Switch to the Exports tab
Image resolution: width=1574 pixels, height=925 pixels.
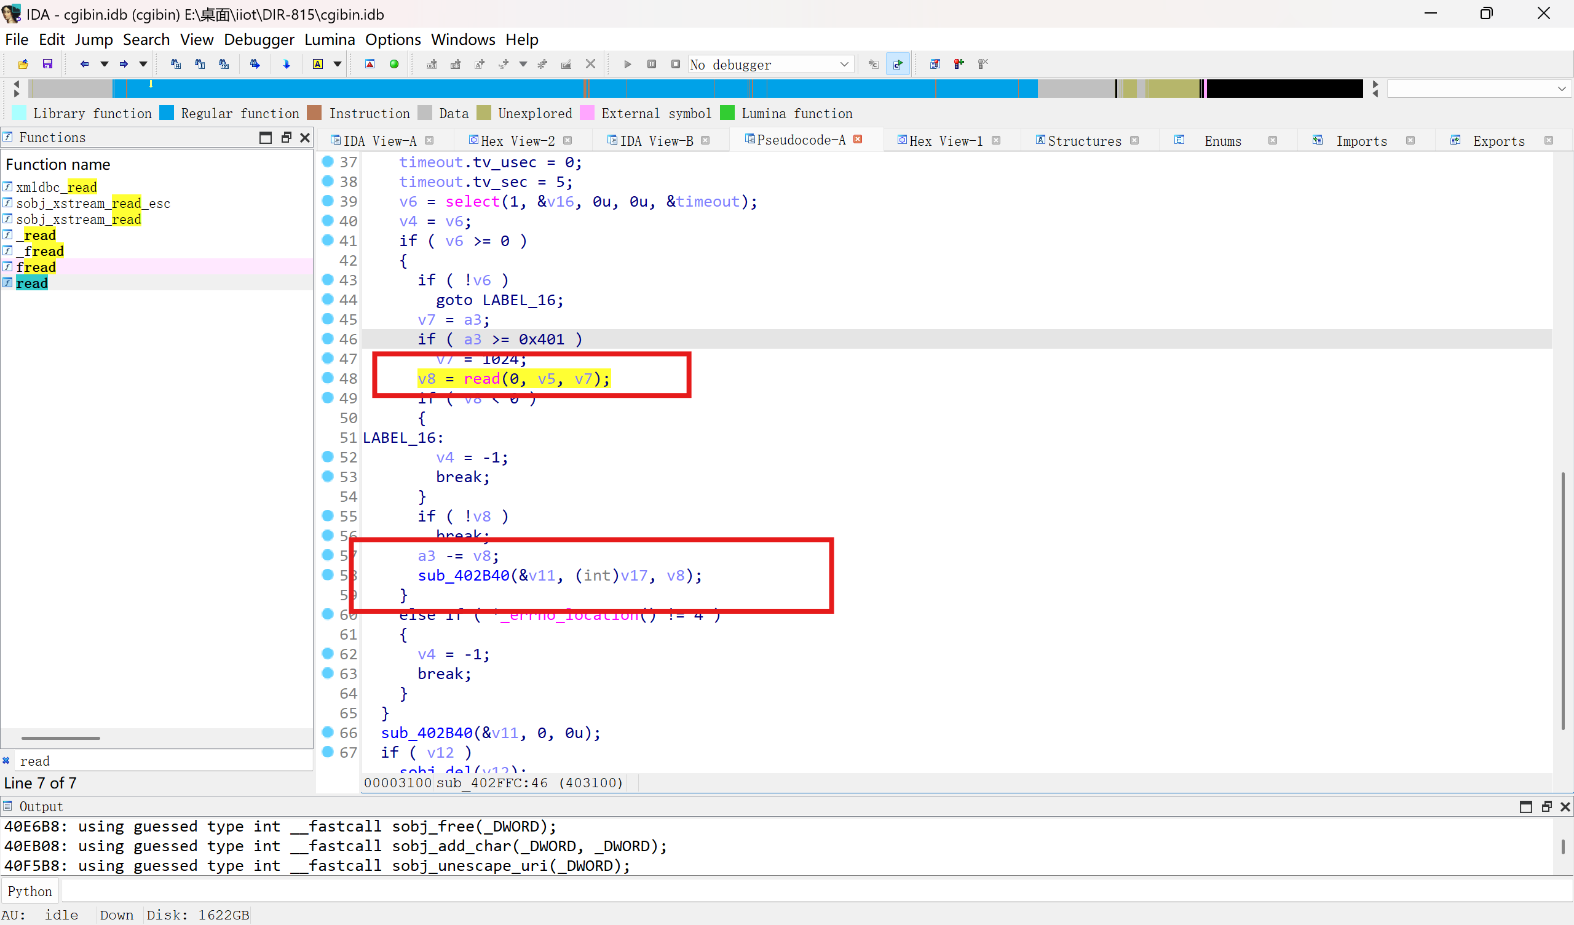1499,141
